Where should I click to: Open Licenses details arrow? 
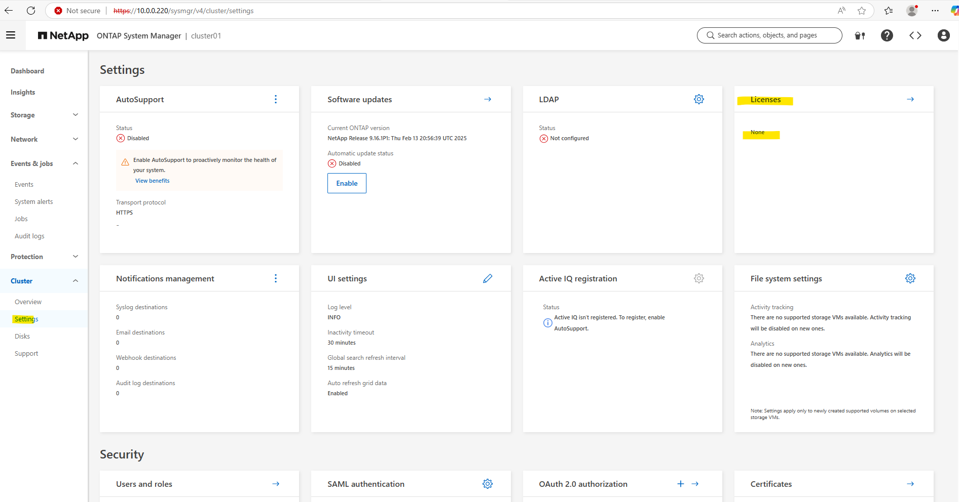(x=910, y=99)
